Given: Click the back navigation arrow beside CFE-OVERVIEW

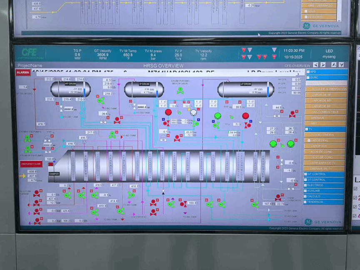Looking at the screenshot, I should [315, 65].
